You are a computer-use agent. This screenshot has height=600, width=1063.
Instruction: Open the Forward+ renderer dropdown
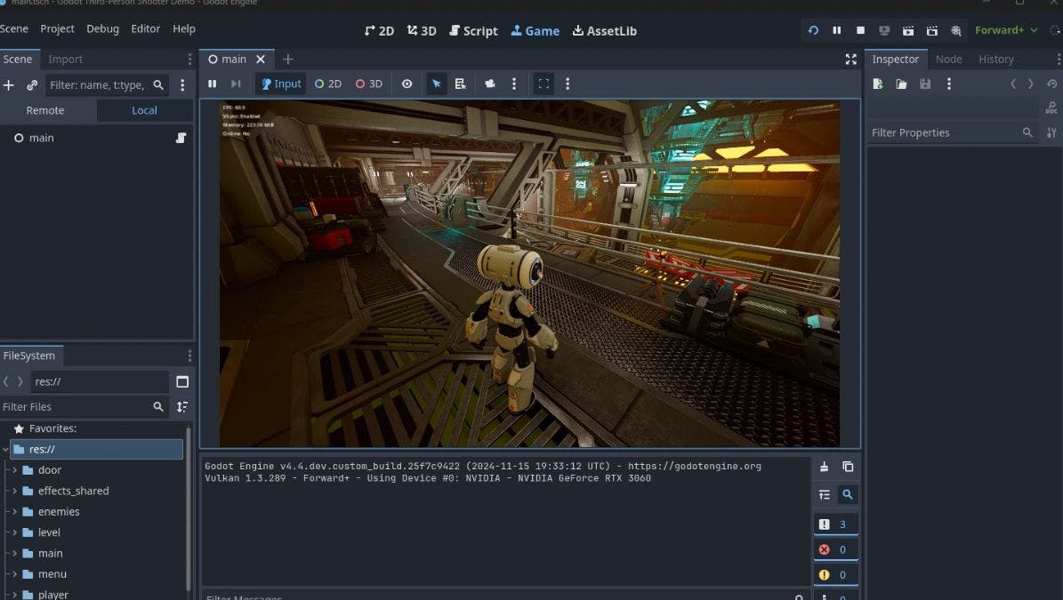[x=1006, y=30]
